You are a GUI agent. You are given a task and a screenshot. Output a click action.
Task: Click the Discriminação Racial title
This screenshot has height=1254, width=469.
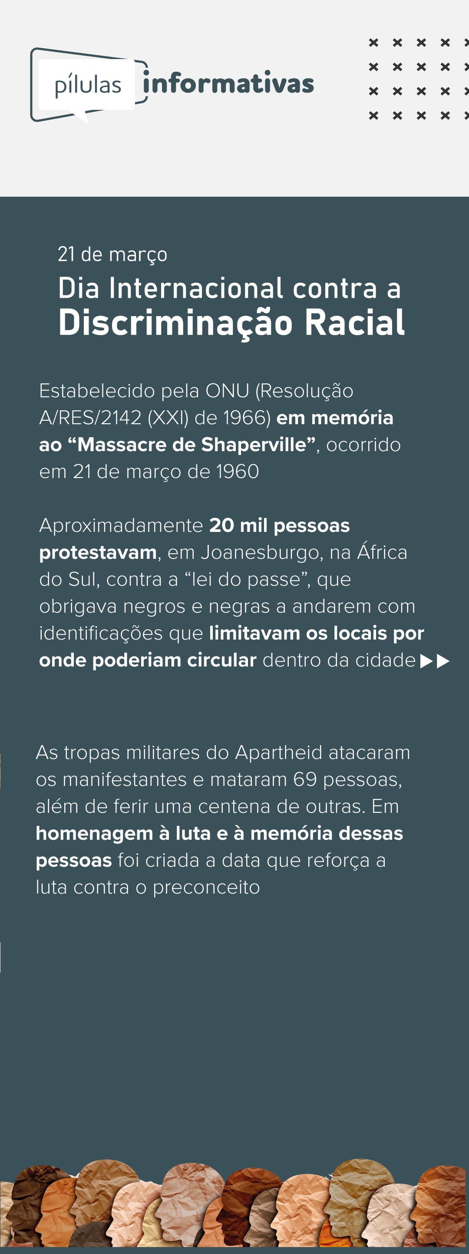pyautogui.click(x=231, y=322)
